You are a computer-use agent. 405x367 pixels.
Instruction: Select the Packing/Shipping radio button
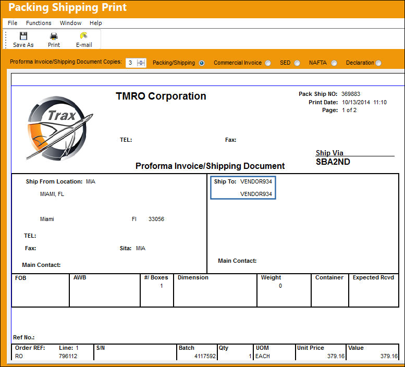[202, 63]
